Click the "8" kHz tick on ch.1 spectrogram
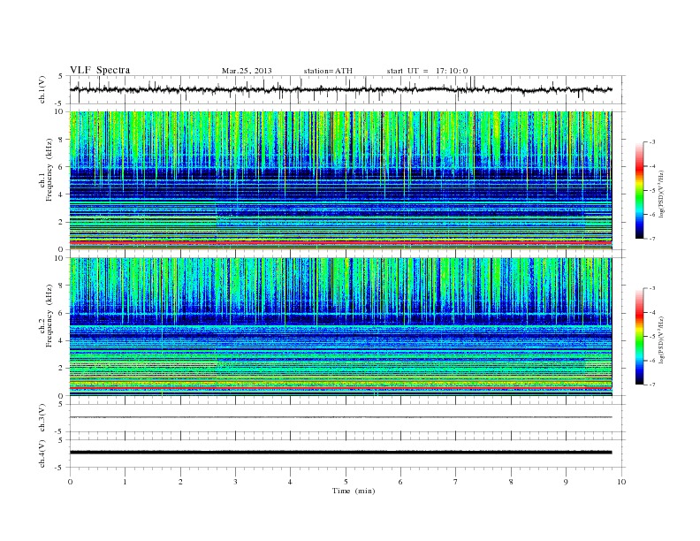The height and width of the screenshot is (541, 700). tap(61, 140)
